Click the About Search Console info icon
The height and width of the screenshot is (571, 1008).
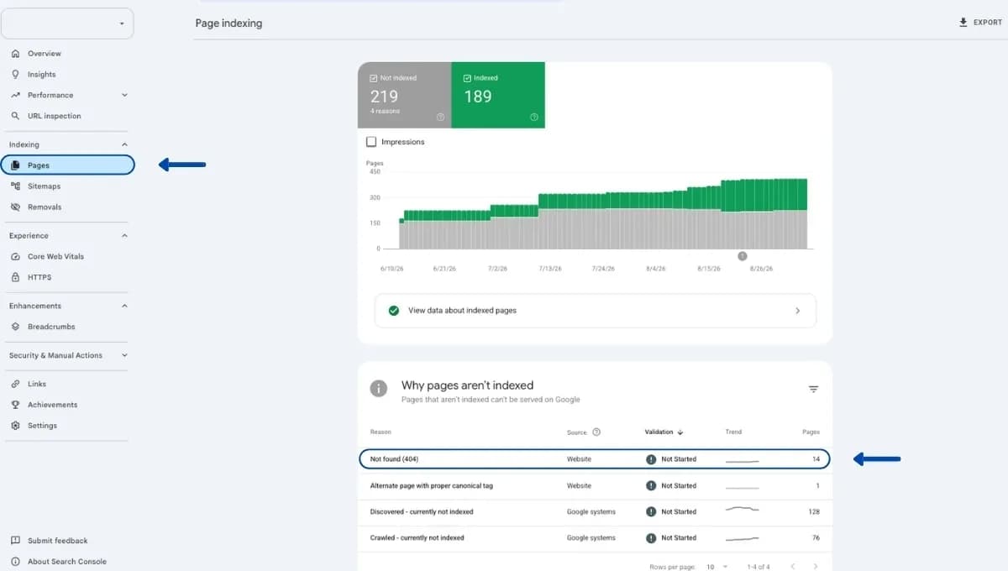[x=15, y=562]
